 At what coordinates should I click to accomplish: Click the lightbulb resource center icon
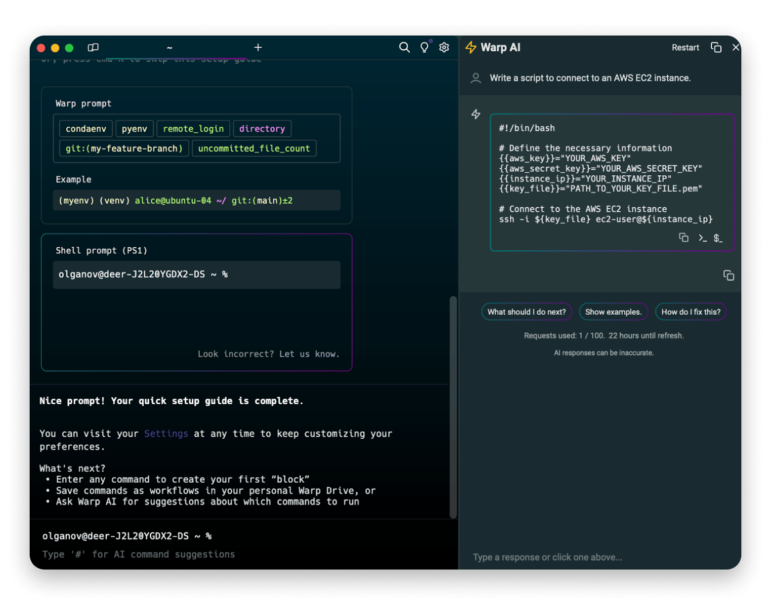point(424,47)
